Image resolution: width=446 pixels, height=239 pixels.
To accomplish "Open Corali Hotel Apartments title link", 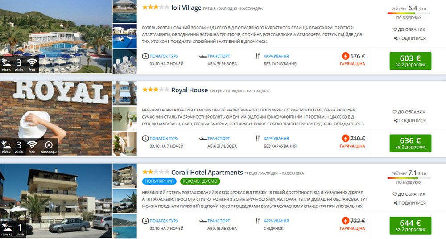I will (207, 173).
